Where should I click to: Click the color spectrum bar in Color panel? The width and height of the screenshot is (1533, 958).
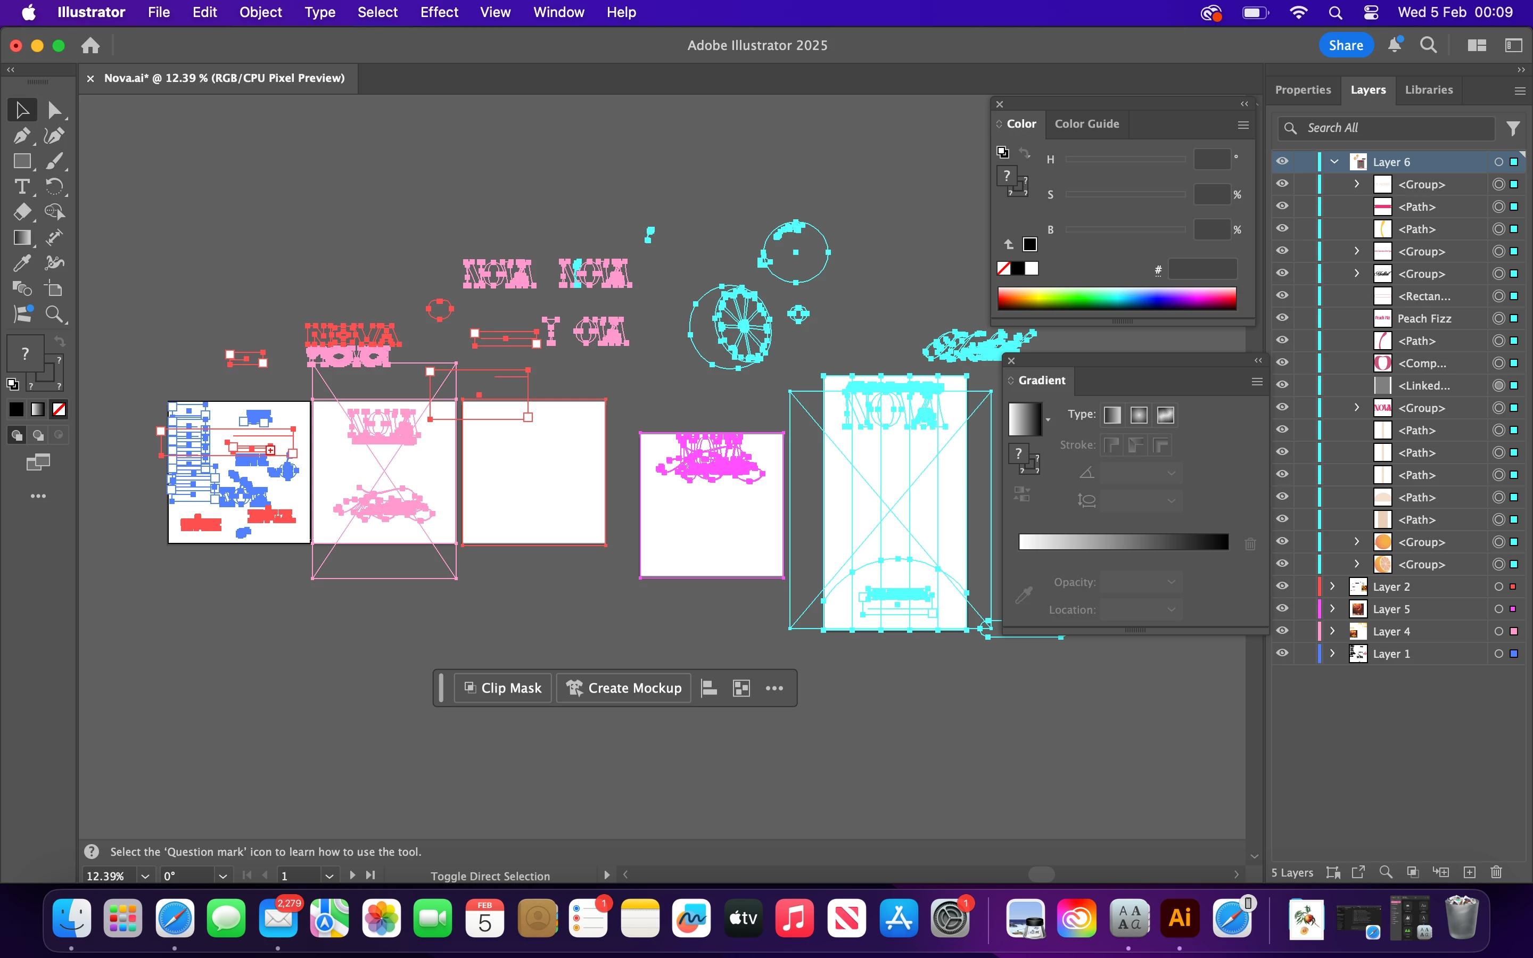pos(1116,298)
